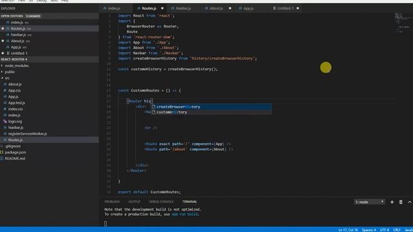Click the logo.svg file type icon
Image resolution: width=413 pixels, height=232 pixels.
pos(5,121)
